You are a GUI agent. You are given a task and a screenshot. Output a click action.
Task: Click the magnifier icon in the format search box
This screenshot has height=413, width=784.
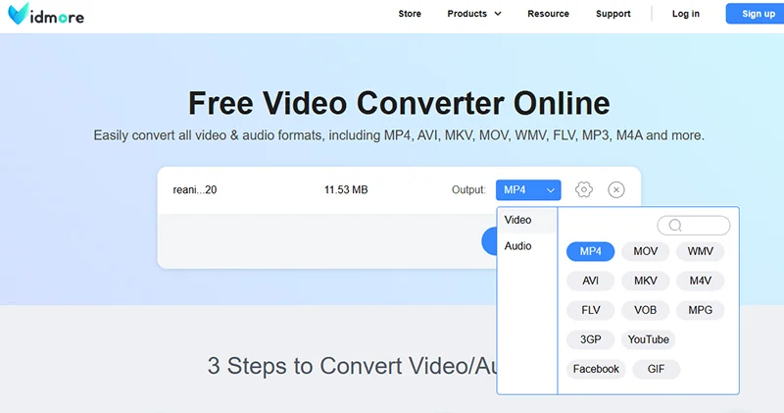click(x=675, y=226)
